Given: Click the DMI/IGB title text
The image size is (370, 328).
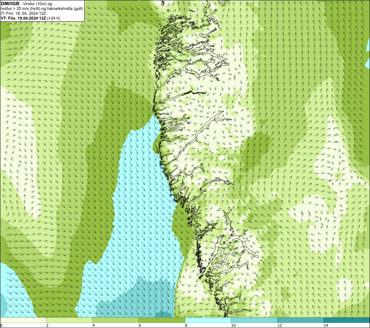Looking at the screenshot, I should click(10, 4).
